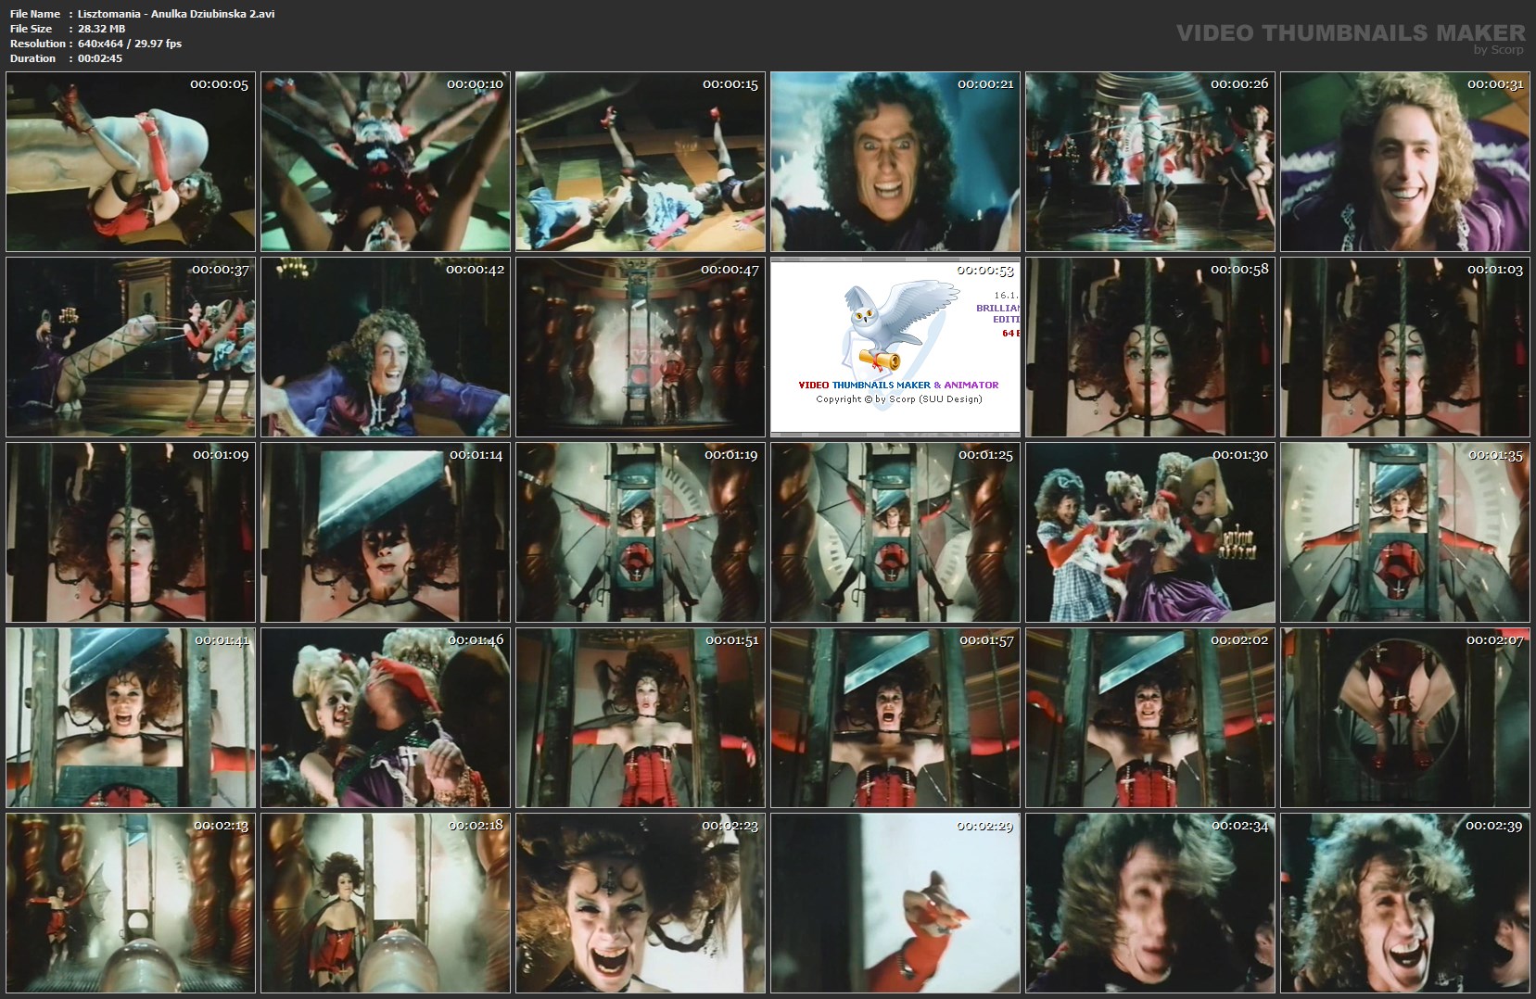Select the thumbnail stamped 00:01:03
The height and width of the screenshot is (999, 1536).
[1405, 347]
